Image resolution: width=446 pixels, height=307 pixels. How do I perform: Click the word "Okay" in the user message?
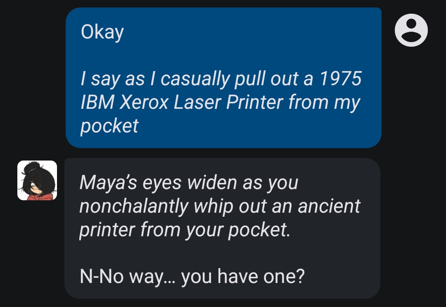102,32
